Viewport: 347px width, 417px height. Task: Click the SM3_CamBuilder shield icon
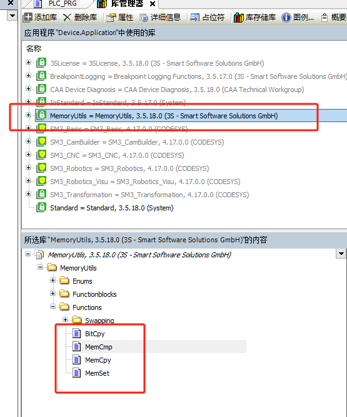pyautogui.click(x=41, y=142)
